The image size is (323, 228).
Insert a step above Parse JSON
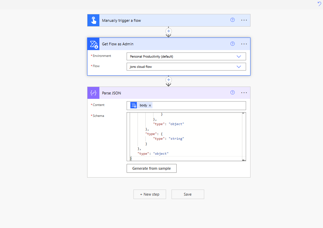pos(168,79)
